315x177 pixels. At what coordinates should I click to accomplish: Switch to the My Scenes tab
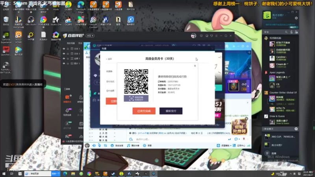[x=71, y=43]
